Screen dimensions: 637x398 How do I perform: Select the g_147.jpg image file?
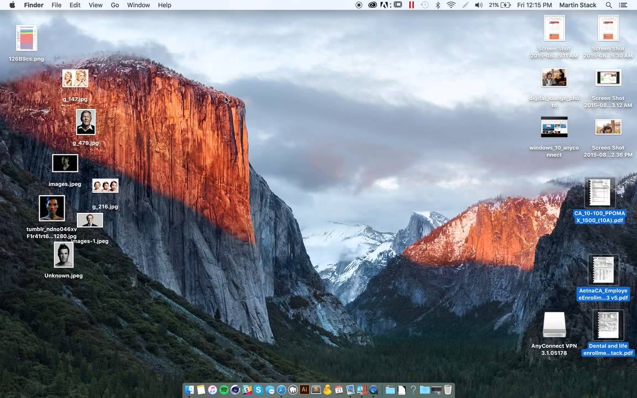(x=75, y=78)
